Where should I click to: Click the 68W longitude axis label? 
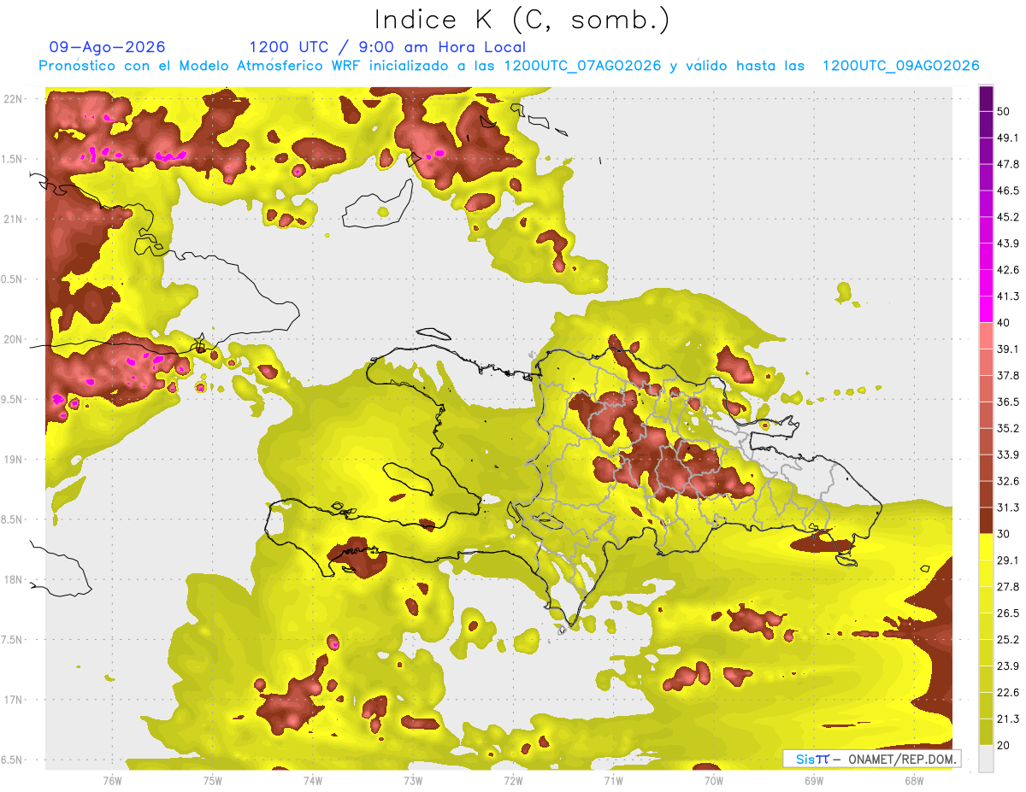(x=913, y=780)
